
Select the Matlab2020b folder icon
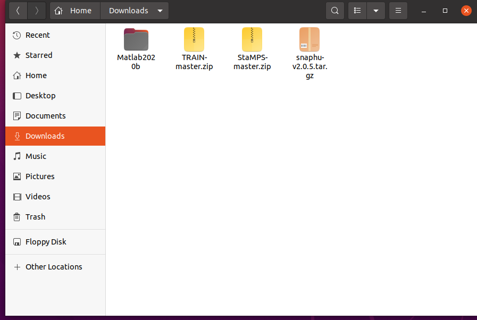pyautogui.click(x=136, y=39)
